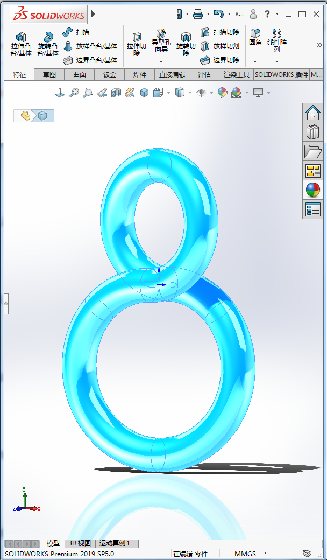The image size is (327, 560).
Task: Select Revolved Cut (旋转切除) tool
Action: pos(186,44)
